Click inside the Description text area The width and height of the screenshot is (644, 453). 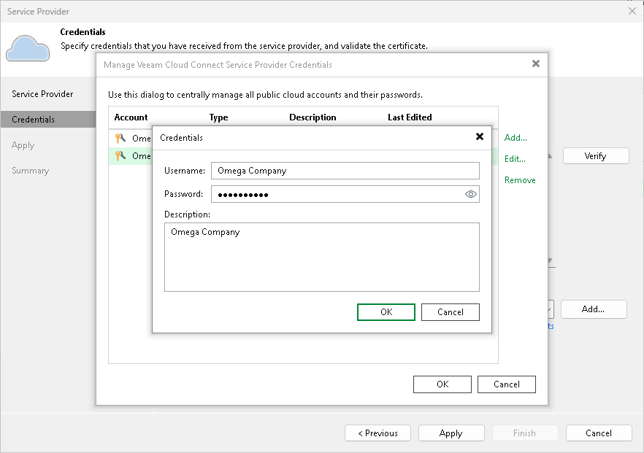(x=321, y=255)
